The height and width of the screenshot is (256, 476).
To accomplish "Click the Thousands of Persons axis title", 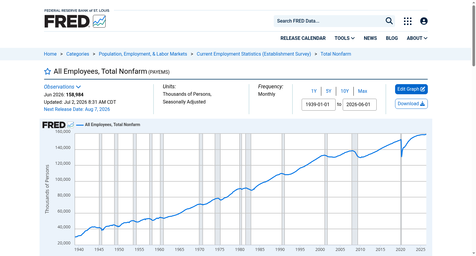I will [x=47, y=189].
